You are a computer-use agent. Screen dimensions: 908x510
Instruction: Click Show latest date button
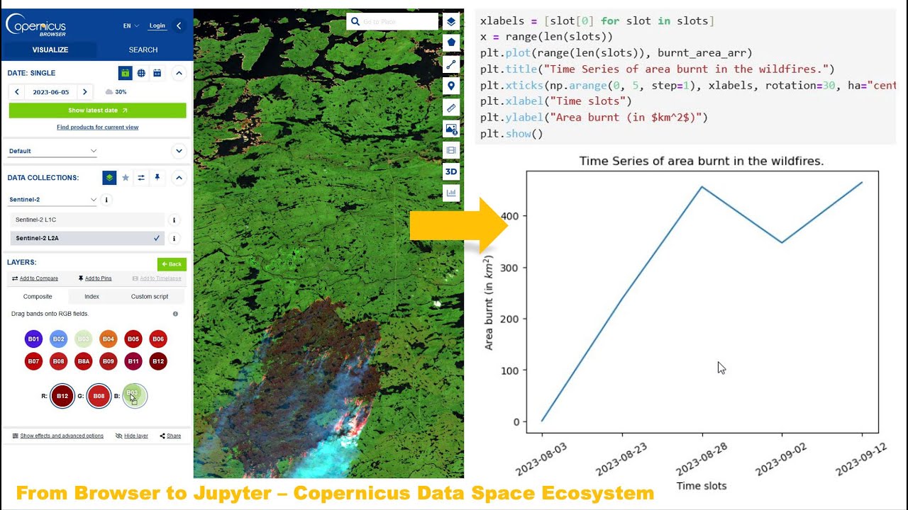pyautogui.click(x=98, y=110)
